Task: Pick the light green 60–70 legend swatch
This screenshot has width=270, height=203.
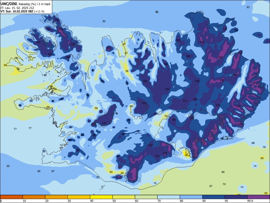Action: tap(146, 197)
